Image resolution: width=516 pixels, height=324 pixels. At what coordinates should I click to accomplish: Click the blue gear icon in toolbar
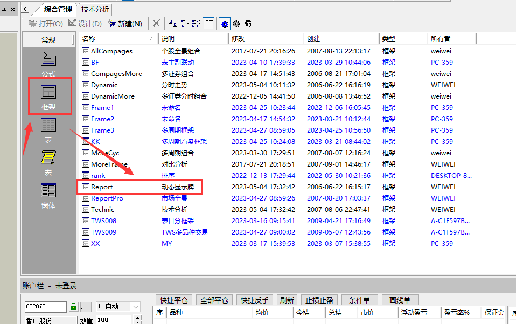(x=225, y=24)
